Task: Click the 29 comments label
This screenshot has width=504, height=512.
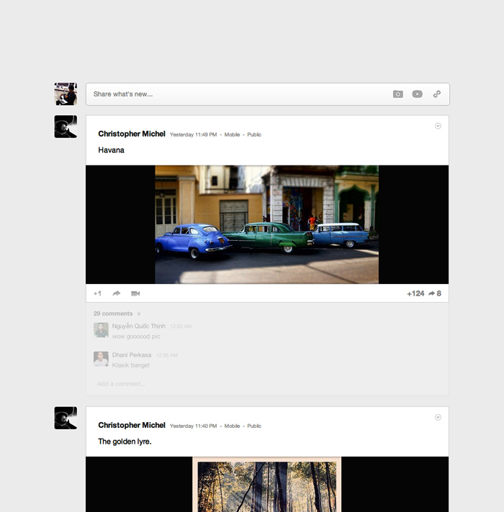Action: tap(113, 314)
